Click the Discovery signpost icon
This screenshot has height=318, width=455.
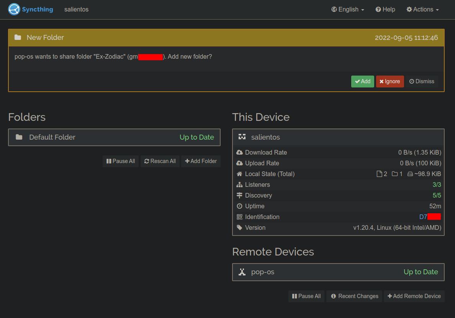click(239, 195)
